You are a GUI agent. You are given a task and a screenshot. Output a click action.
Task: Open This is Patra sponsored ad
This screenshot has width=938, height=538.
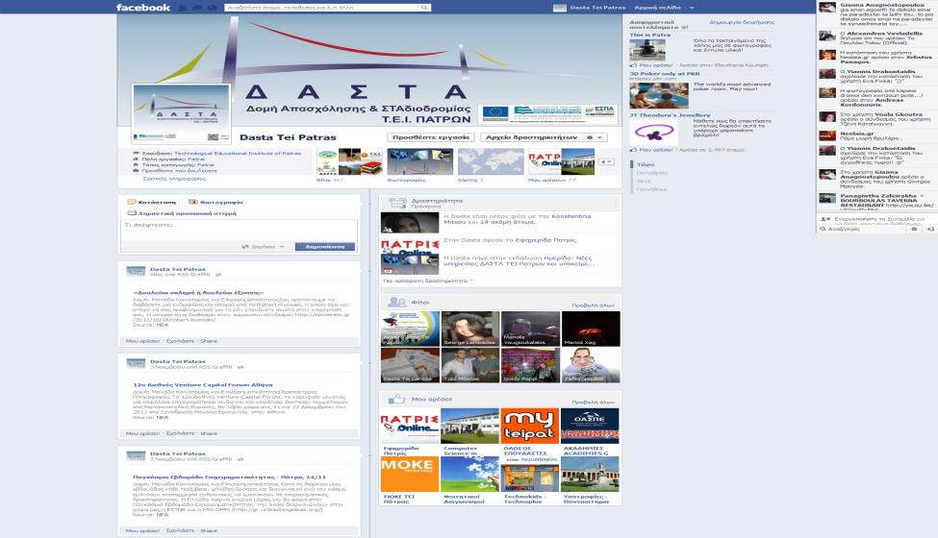click(x=649, y=36)
